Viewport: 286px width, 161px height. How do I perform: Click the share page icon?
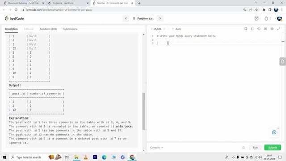[x=251, y=10]
